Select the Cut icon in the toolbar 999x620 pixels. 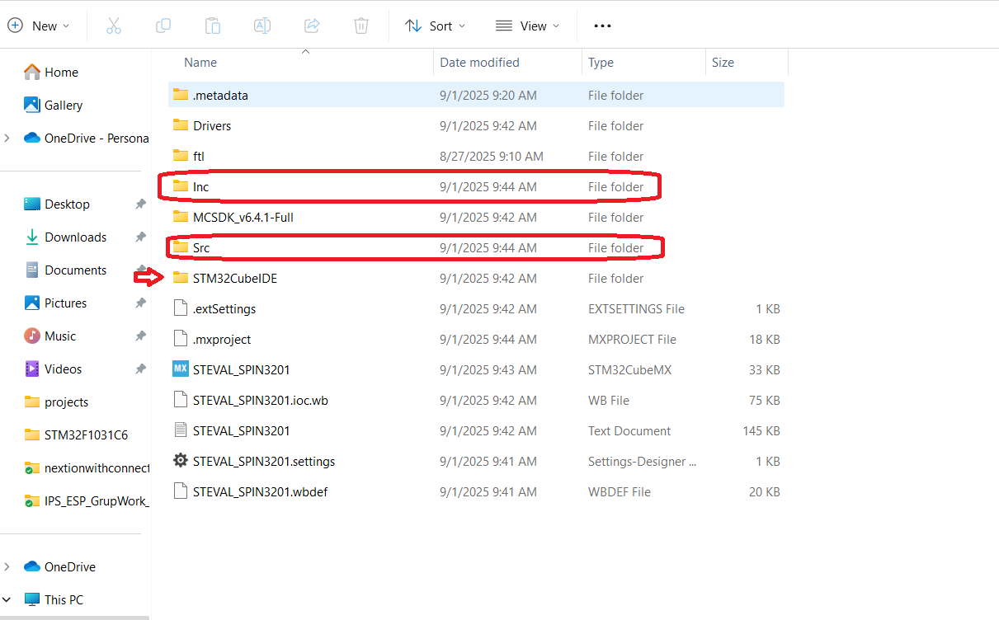click(x=114, y=26)
